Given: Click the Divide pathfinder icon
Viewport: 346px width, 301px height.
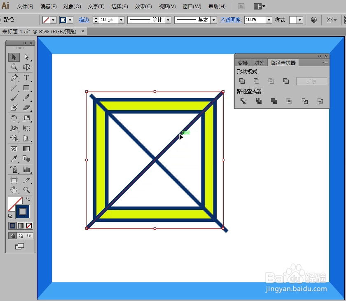Looking at the screenshot, I should (x=243, y=101).
